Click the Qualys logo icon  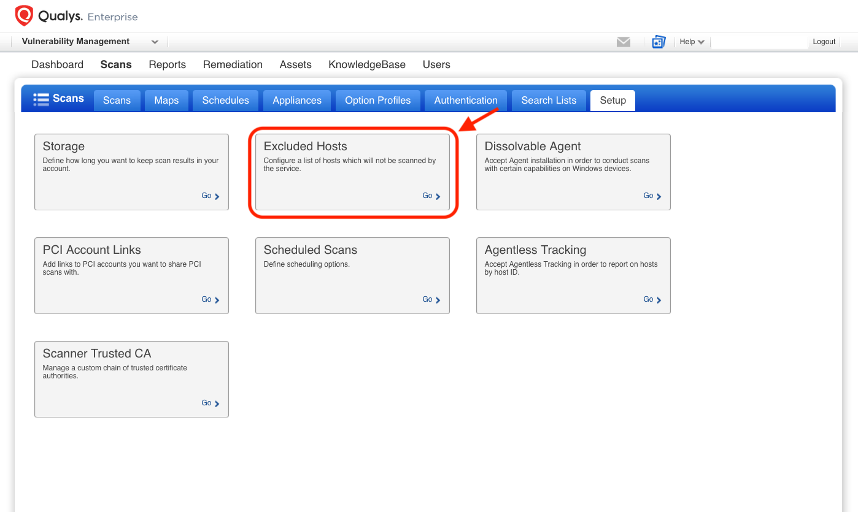24,15
